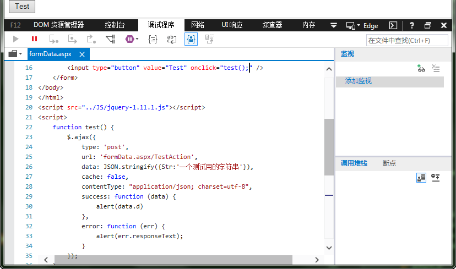456x269 pixels.
Task: Click 'alert(err.responseText);' on line 33
Action: point(139,236)
